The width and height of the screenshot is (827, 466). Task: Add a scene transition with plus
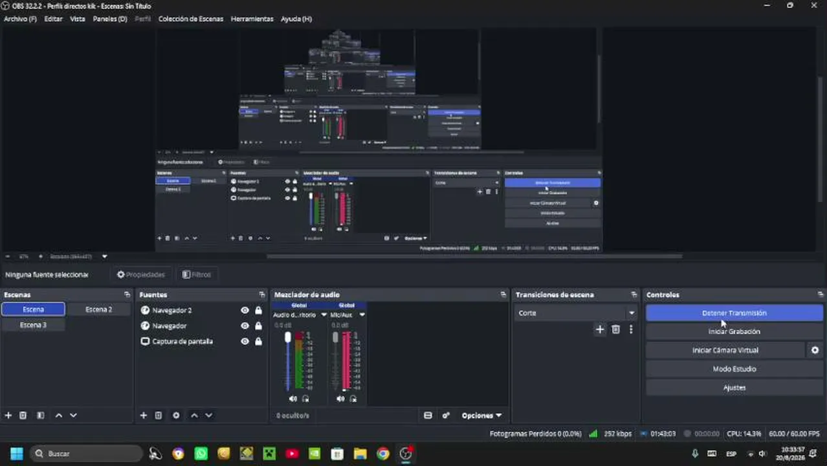[x=600, y=329]
